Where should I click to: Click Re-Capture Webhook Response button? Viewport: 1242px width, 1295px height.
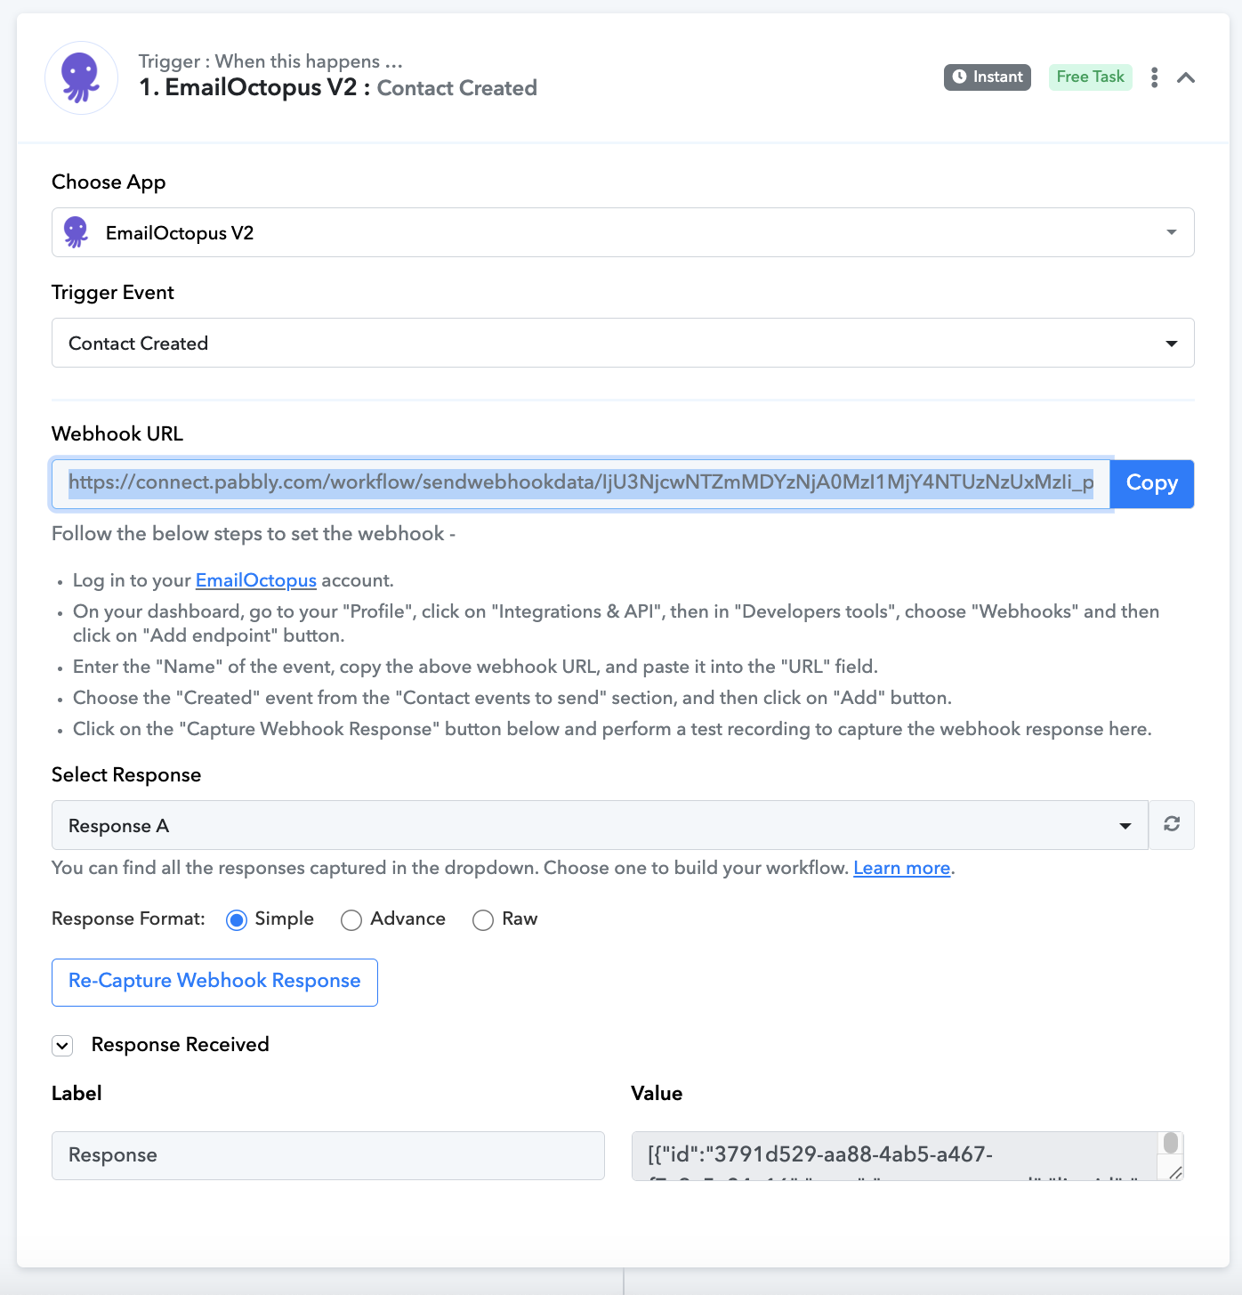pos(214,982)
